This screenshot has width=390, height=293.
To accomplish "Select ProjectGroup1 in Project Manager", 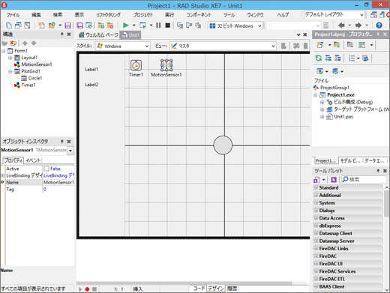I will tap(334, 88).
